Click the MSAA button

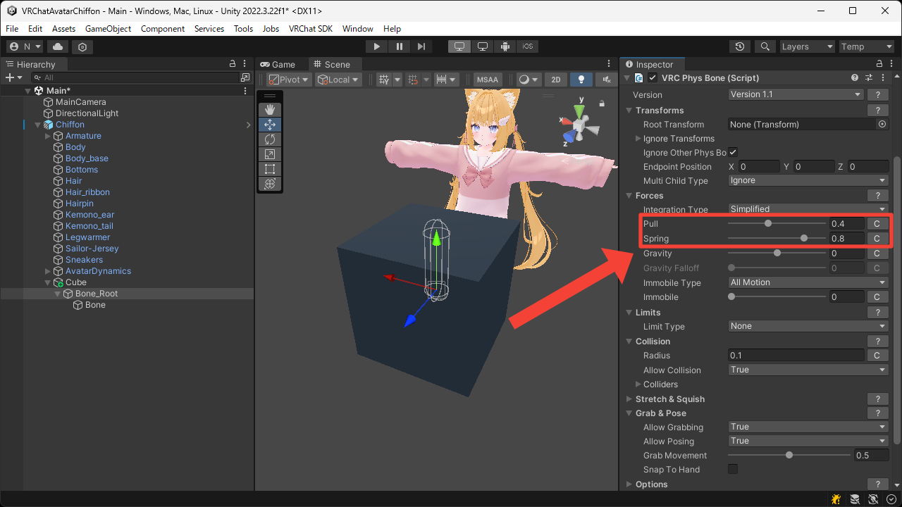click(x=487, y=80)
